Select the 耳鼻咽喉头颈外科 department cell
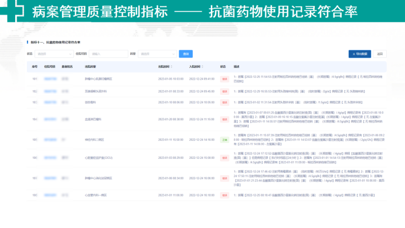The image size is (405, 228). pyautogui.click(x=96, y=91)
